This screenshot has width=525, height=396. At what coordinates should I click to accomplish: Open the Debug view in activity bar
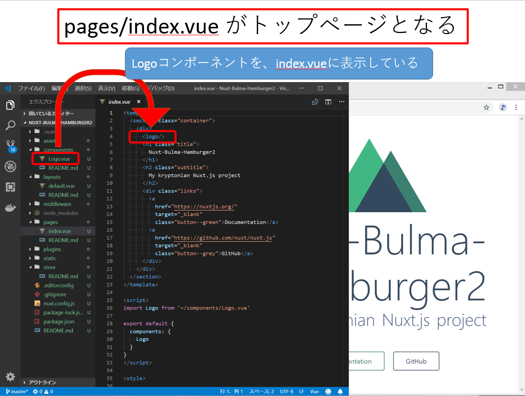tap(10, 166)
